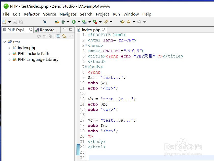
Task: Click Collapse All in PHP Explorer
Action: (58, 36)
